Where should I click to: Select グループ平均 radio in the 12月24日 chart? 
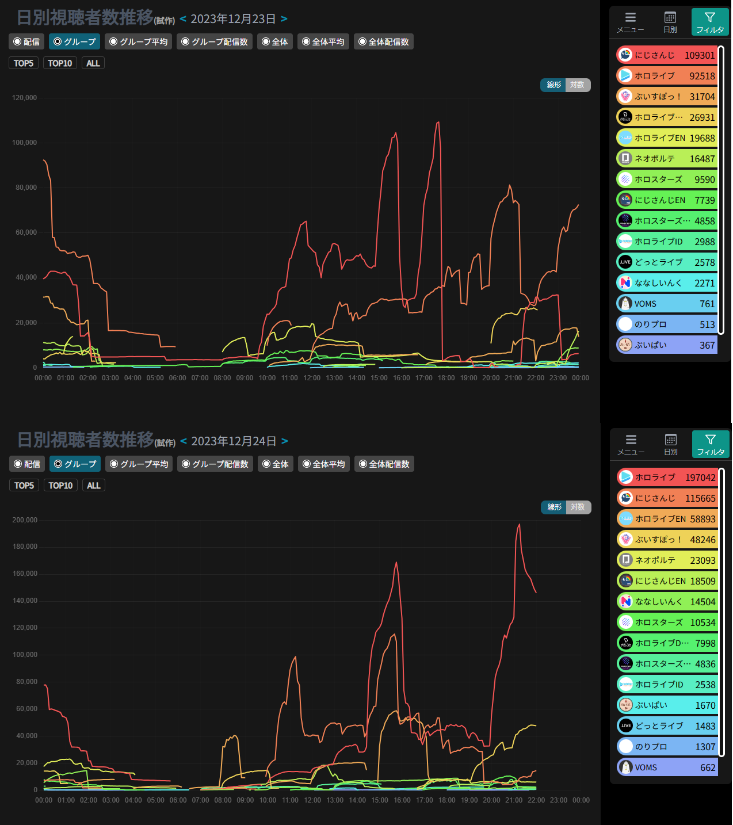[139, 464]
